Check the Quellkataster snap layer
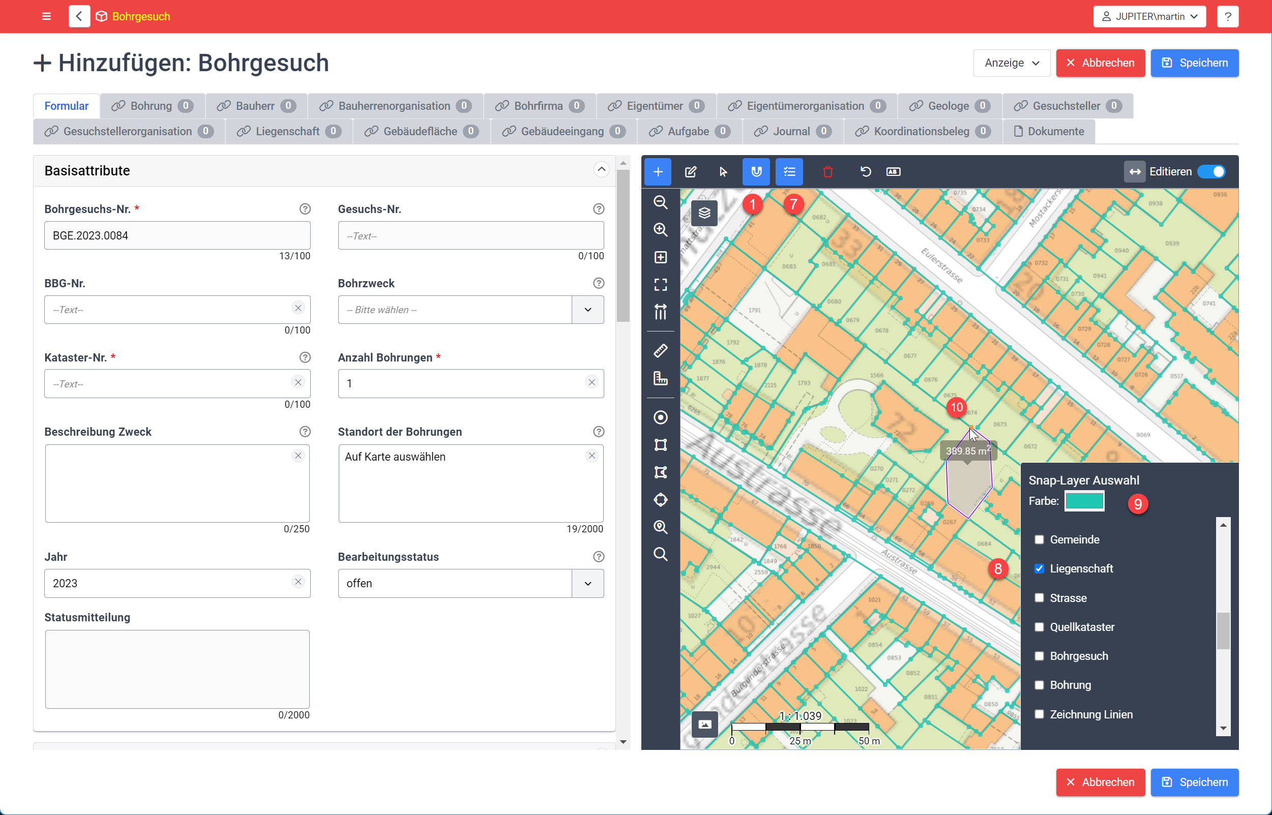The width and height of the screenshot is (1272, 815). [1039, 626]
